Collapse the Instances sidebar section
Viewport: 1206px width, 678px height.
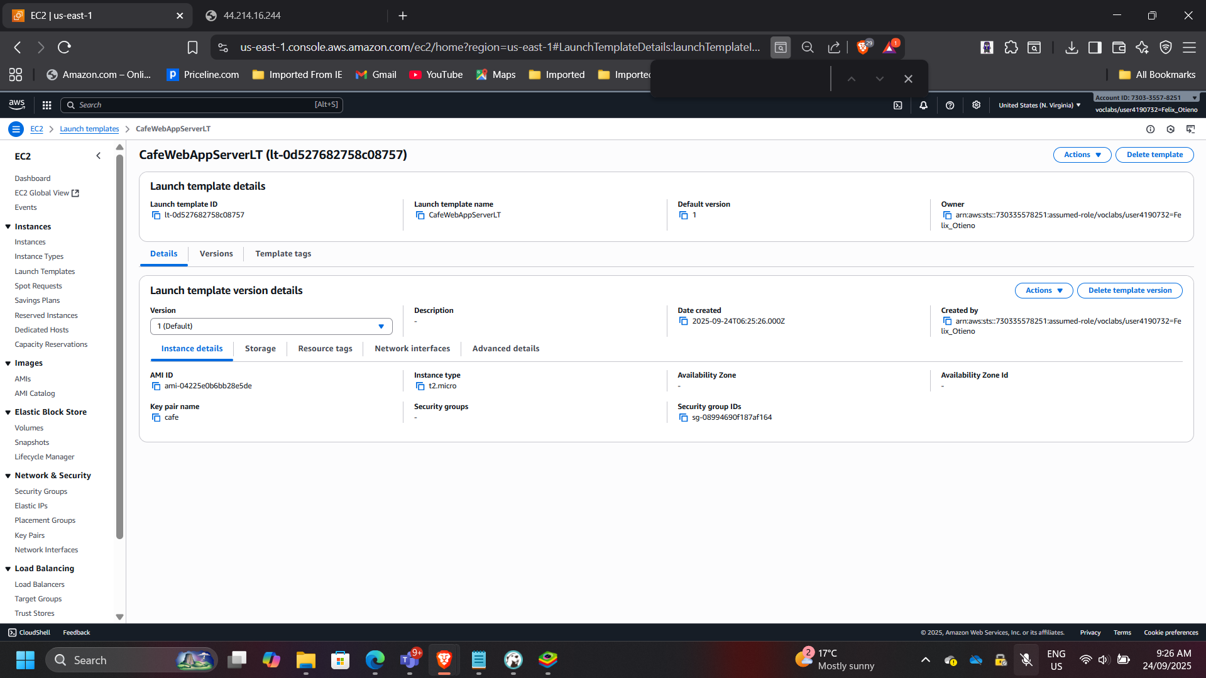[x=8, y=227]
